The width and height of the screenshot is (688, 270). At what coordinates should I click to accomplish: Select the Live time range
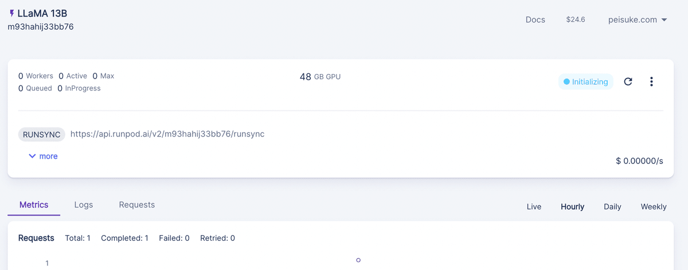[534, 206]
